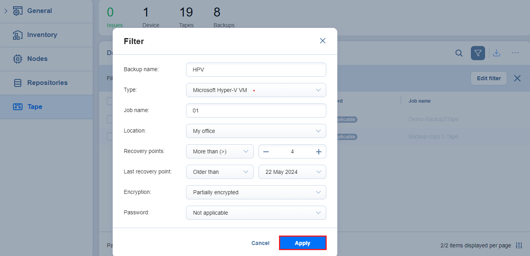Go to Repositories in sidebar

47,83
